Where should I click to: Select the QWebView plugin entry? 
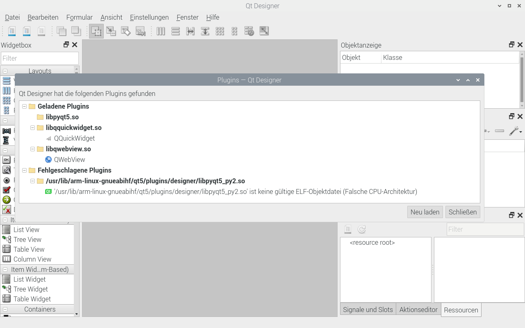(x=69, y=159)
